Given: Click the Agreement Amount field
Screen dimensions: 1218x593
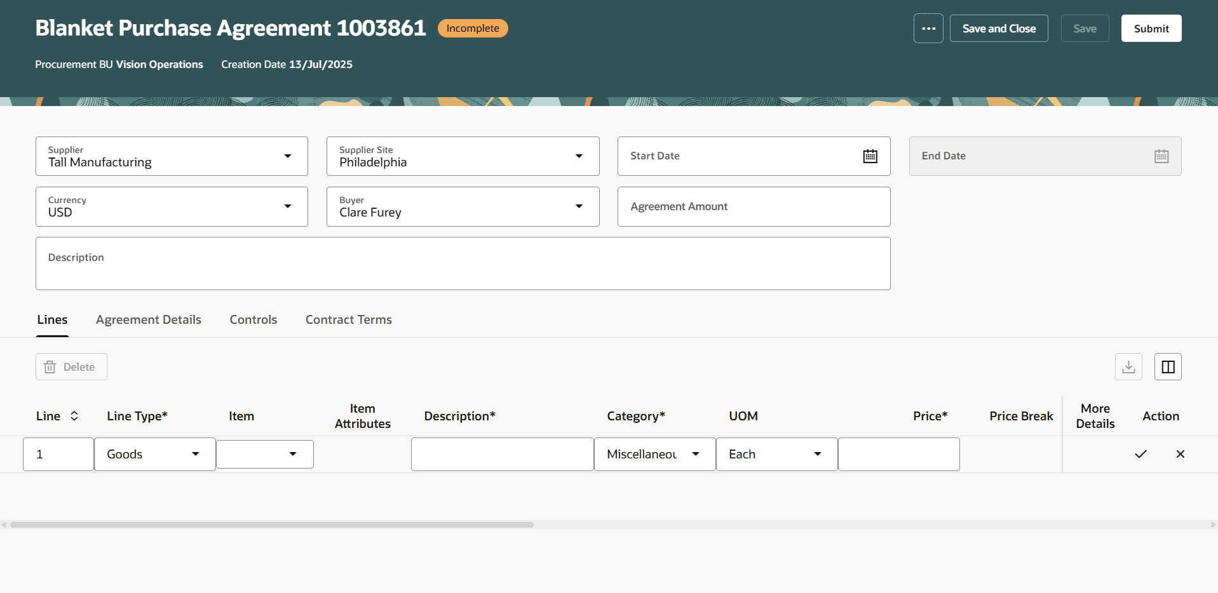Looking at the screenshot, I should 754,206.
